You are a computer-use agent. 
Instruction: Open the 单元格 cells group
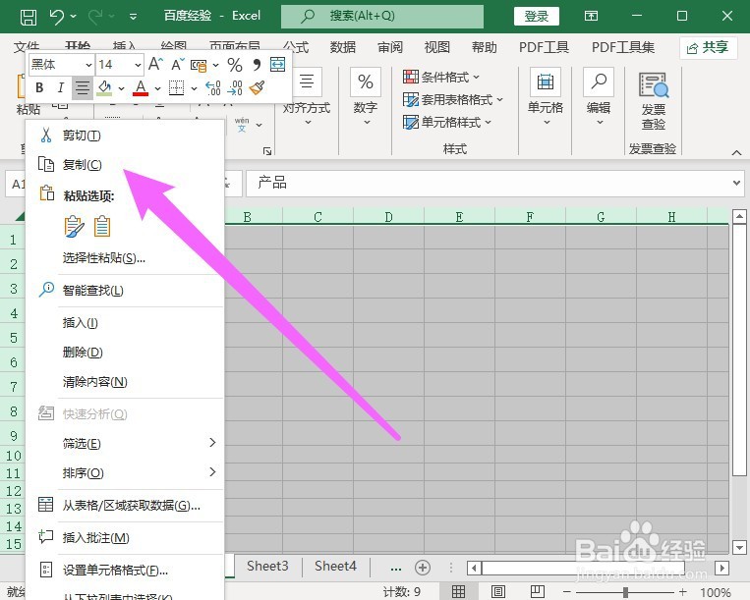tap(546, 96)
